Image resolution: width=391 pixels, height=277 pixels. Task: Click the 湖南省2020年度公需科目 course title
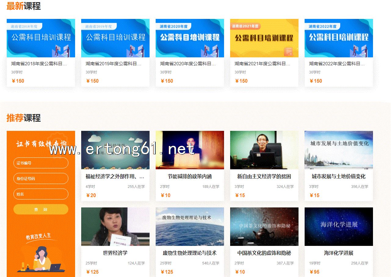tap(188, 64)
